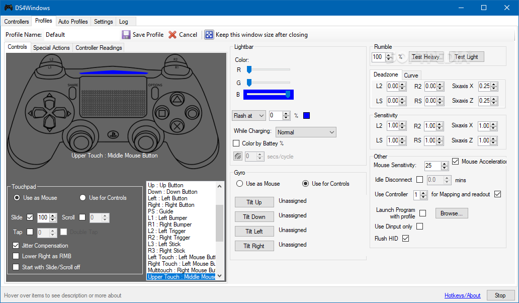Click the D-pad left arrow on controller

pos(36,113)
